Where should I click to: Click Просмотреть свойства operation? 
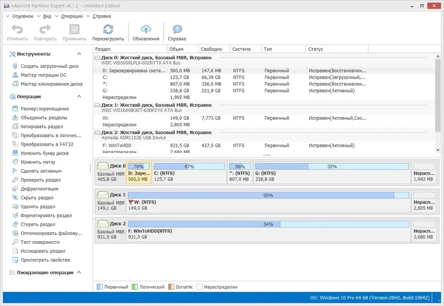tap(45, 260)
